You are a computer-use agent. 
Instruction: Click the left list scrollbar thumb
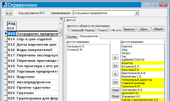(60, 33)
